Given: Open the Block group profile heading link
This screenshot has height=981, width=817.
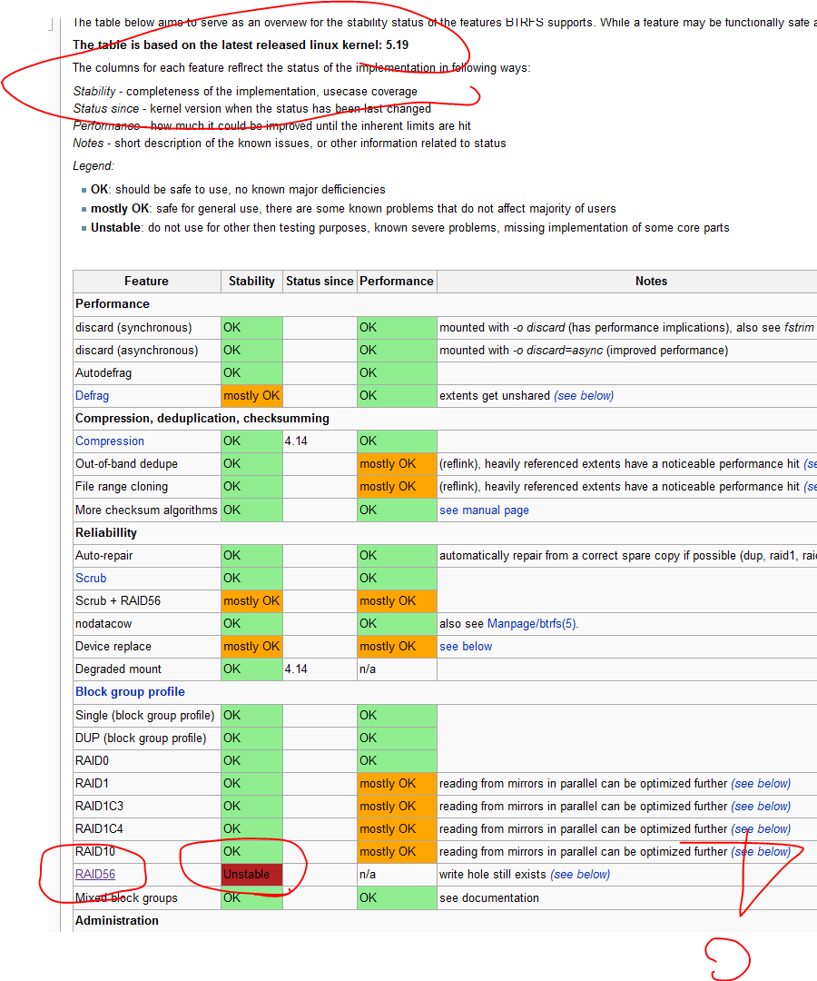Looking at the screenshot, I should (x=130, y=691).
